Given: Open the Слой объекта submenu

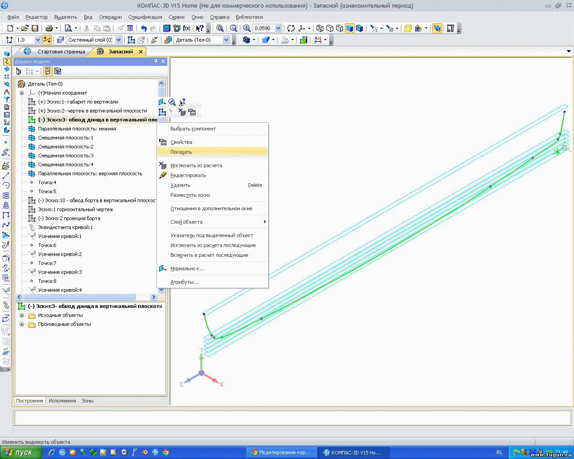Looking at the screenshot, I should pyautogui.click(x=213, y=222).
